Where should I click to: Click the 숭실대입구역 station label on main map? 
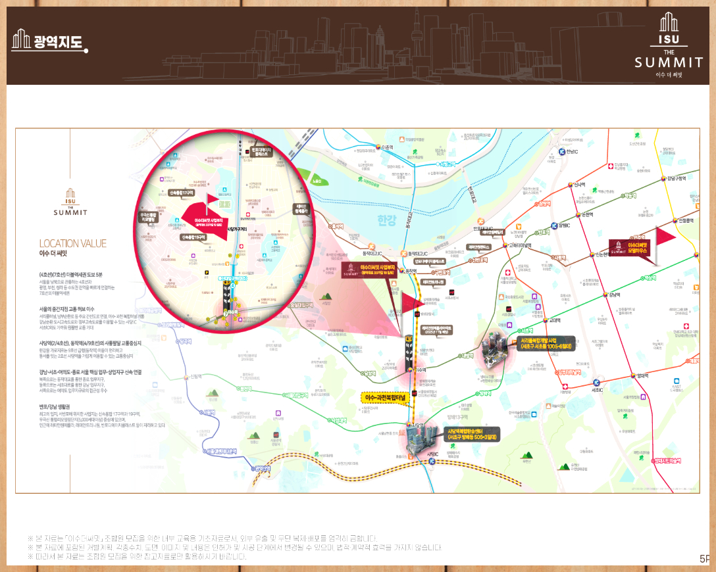[302, 304]
